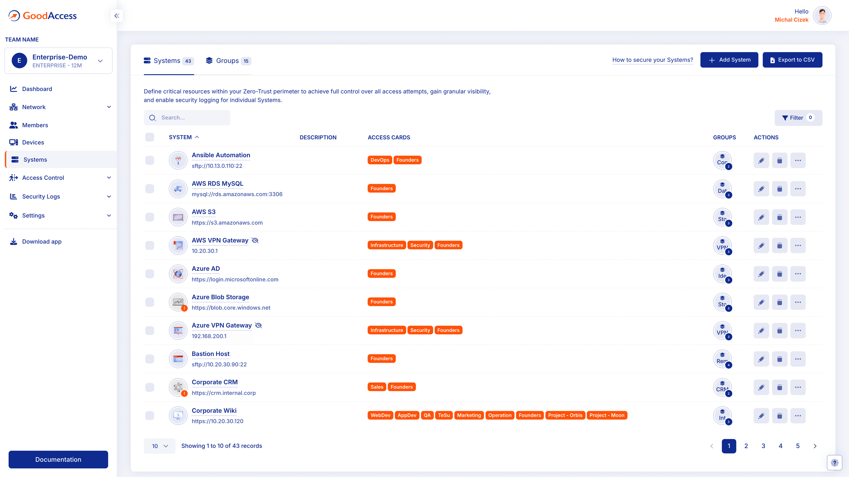Click the Ansible Automation system icon
The width and height of the screenshot is (849, 477).
pyautogui.click(x=178, y=160)
